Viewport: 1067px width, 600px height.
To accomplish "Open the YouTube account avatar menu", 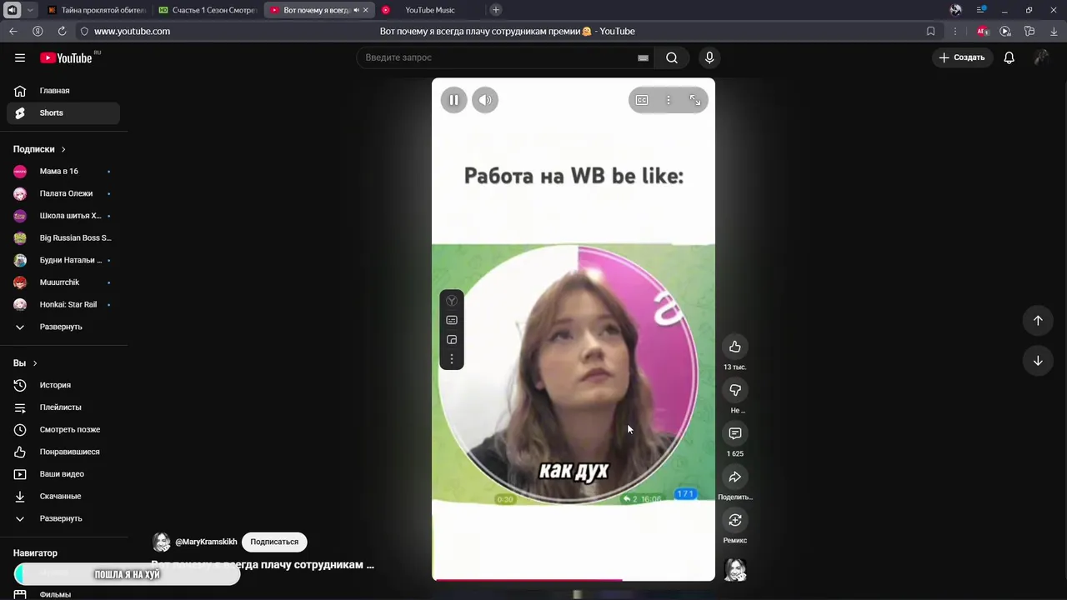I will 1042,57.
